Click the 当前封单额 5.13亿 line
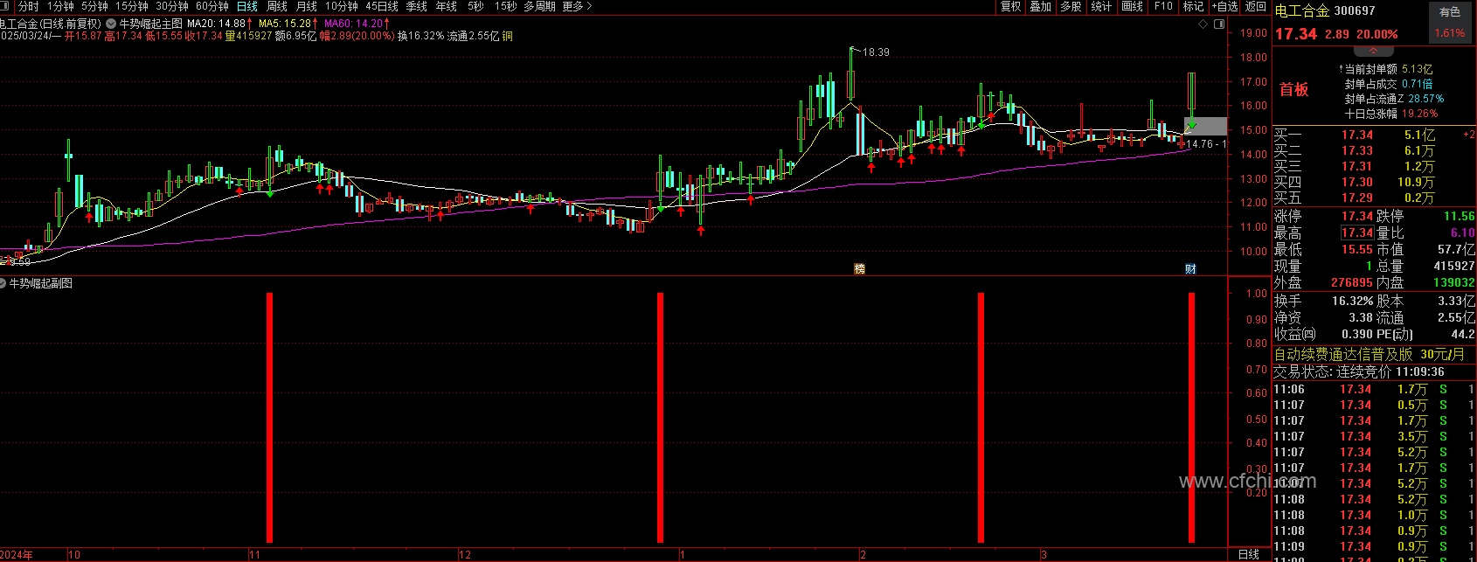Screen dimensions: 1477x562 coord(1388,69)
